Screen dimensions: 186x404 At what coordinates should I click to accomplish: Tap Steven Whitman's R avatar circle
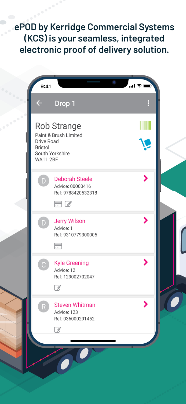43,307
